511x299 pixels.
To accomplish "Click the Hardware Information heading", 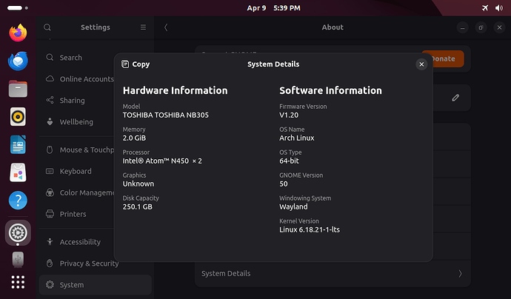I will pyautogui.click(x=175, y=90).
